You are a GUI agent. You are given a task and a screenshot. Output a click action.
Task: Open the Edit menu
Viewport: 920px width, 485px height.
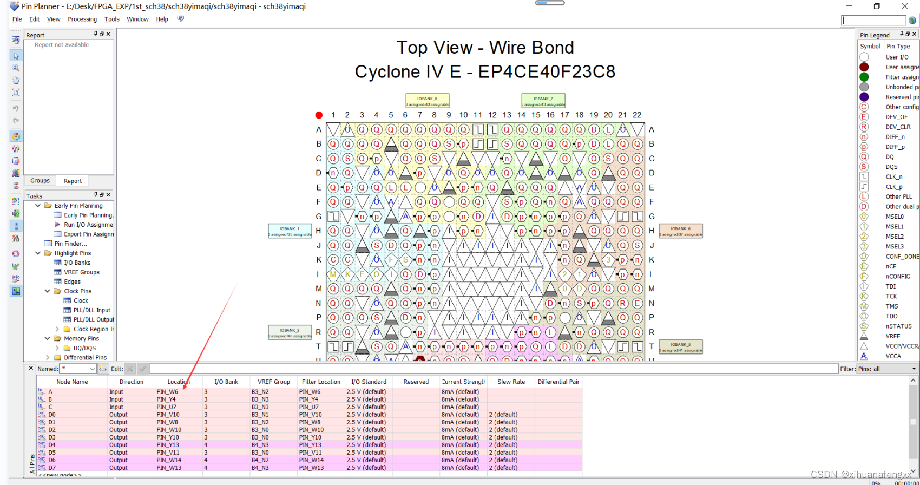35,19
